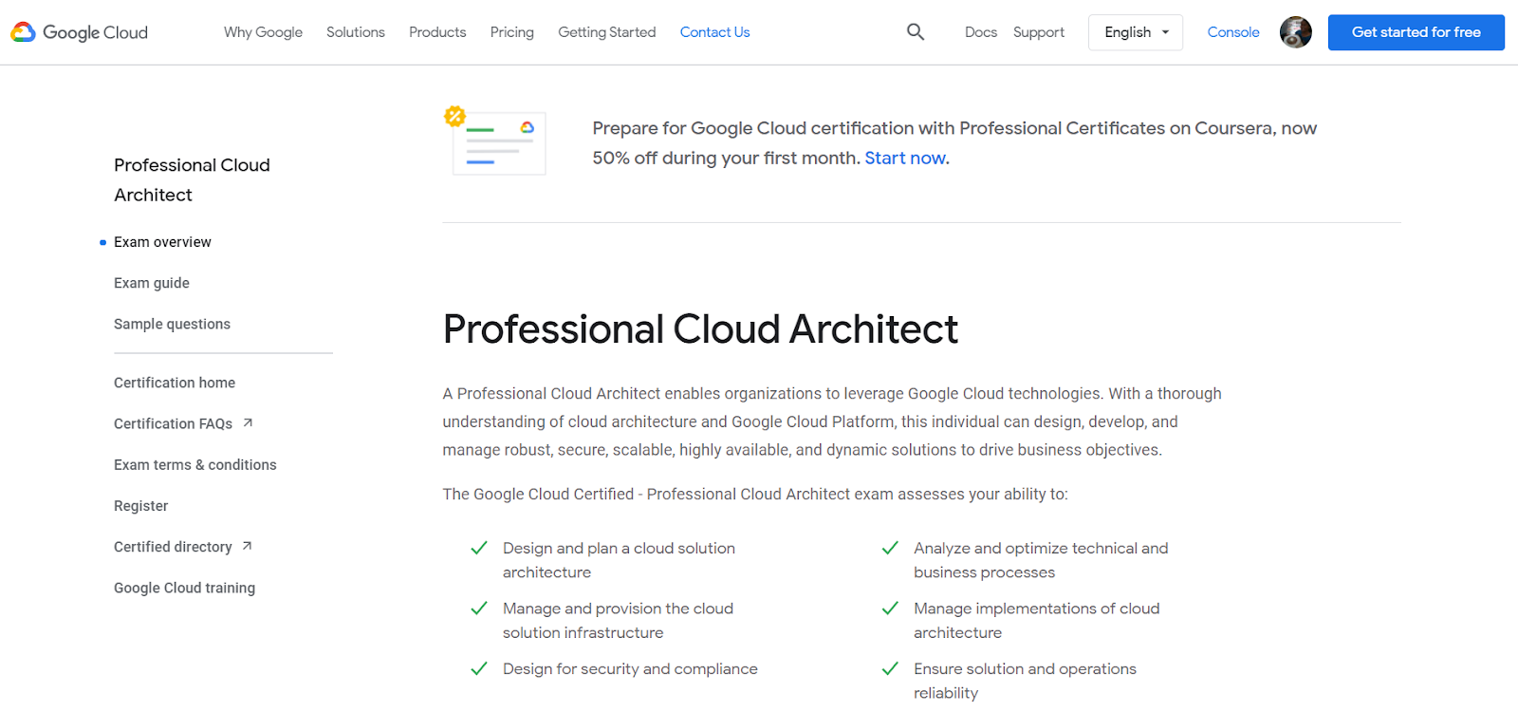Click the text 'Analyze and optimize technical and business processes'

1041,560
